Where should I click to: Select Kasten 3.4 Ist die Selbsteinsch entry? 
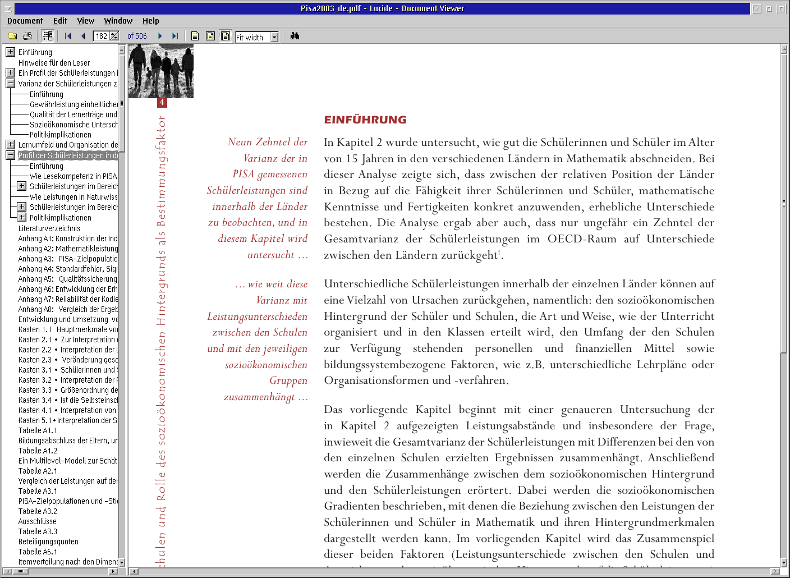[68, 400]
